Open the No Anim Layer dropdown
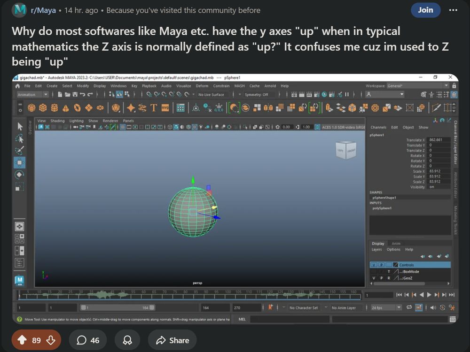The height and width of the screenshot is (352, 470). tap(345, 308)
